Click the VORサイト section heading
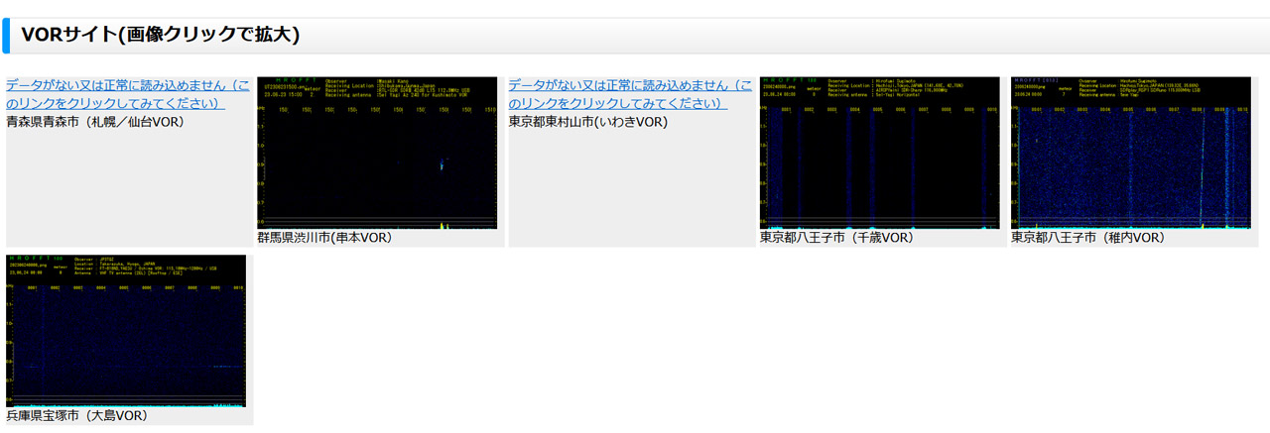This screenshot has width=1270, height=433. click(x=160, y=36)
